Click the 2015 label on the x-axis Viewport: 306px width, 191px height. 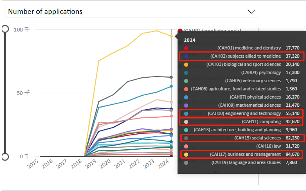click(x=32, y=165)
